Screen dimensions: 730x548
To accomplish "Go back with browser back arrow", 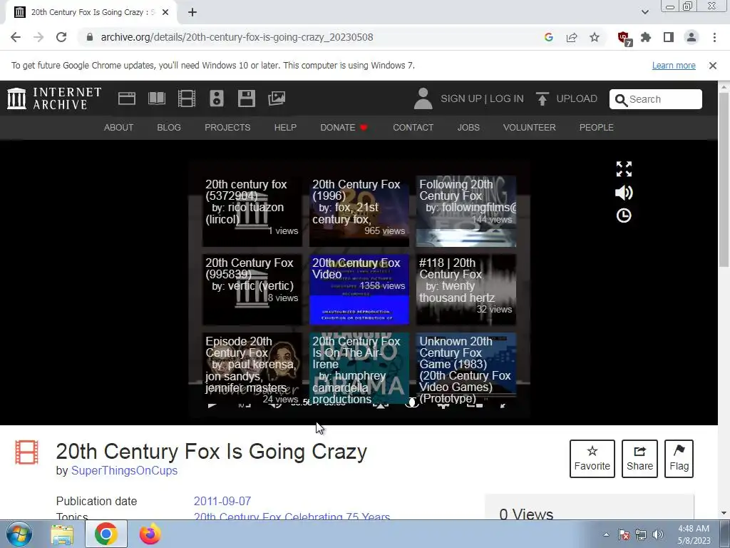I will click(x=16, y=37).
